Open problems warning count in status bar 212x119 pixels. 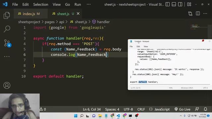tap(43, 109)
